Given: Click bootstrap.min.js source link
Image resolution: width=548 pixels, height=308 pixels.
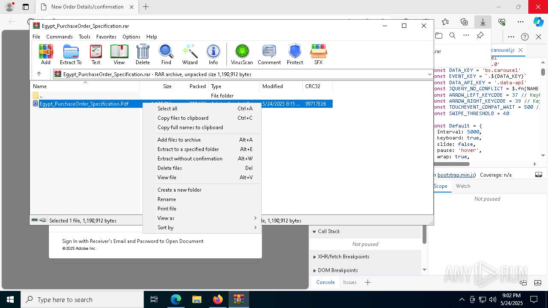Looking at the screenshot, I should coord(456,175).
